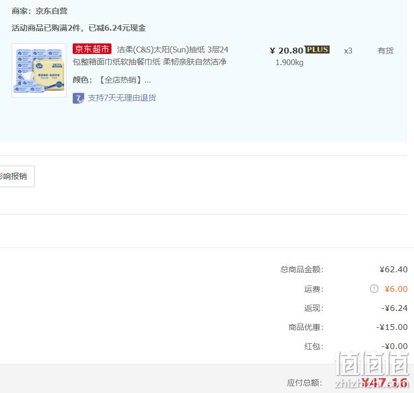The height and width of the screenshot is (393, 414).
Task: Open 支持7天无理由退货 policy link
Action: click(x=122, y=98)
